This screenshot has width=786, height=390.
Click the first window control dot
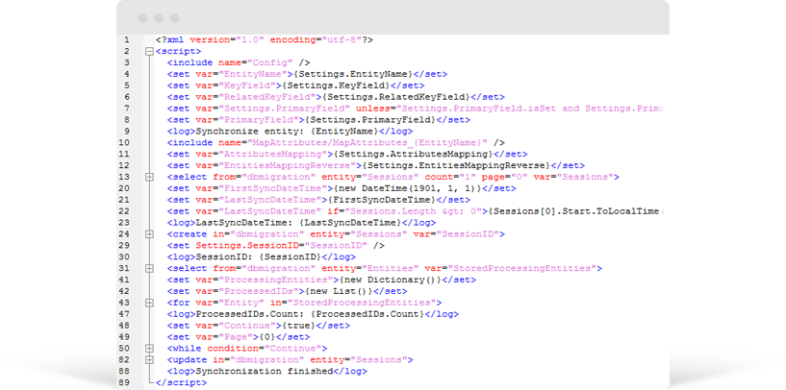pyautogui.click(x=142, y=18)
